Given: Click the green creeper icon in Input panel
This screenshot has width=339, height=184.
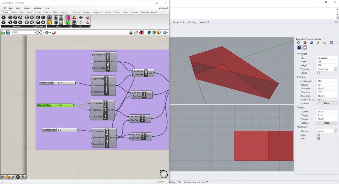Looking at the screenshot, I should (68, 23).
